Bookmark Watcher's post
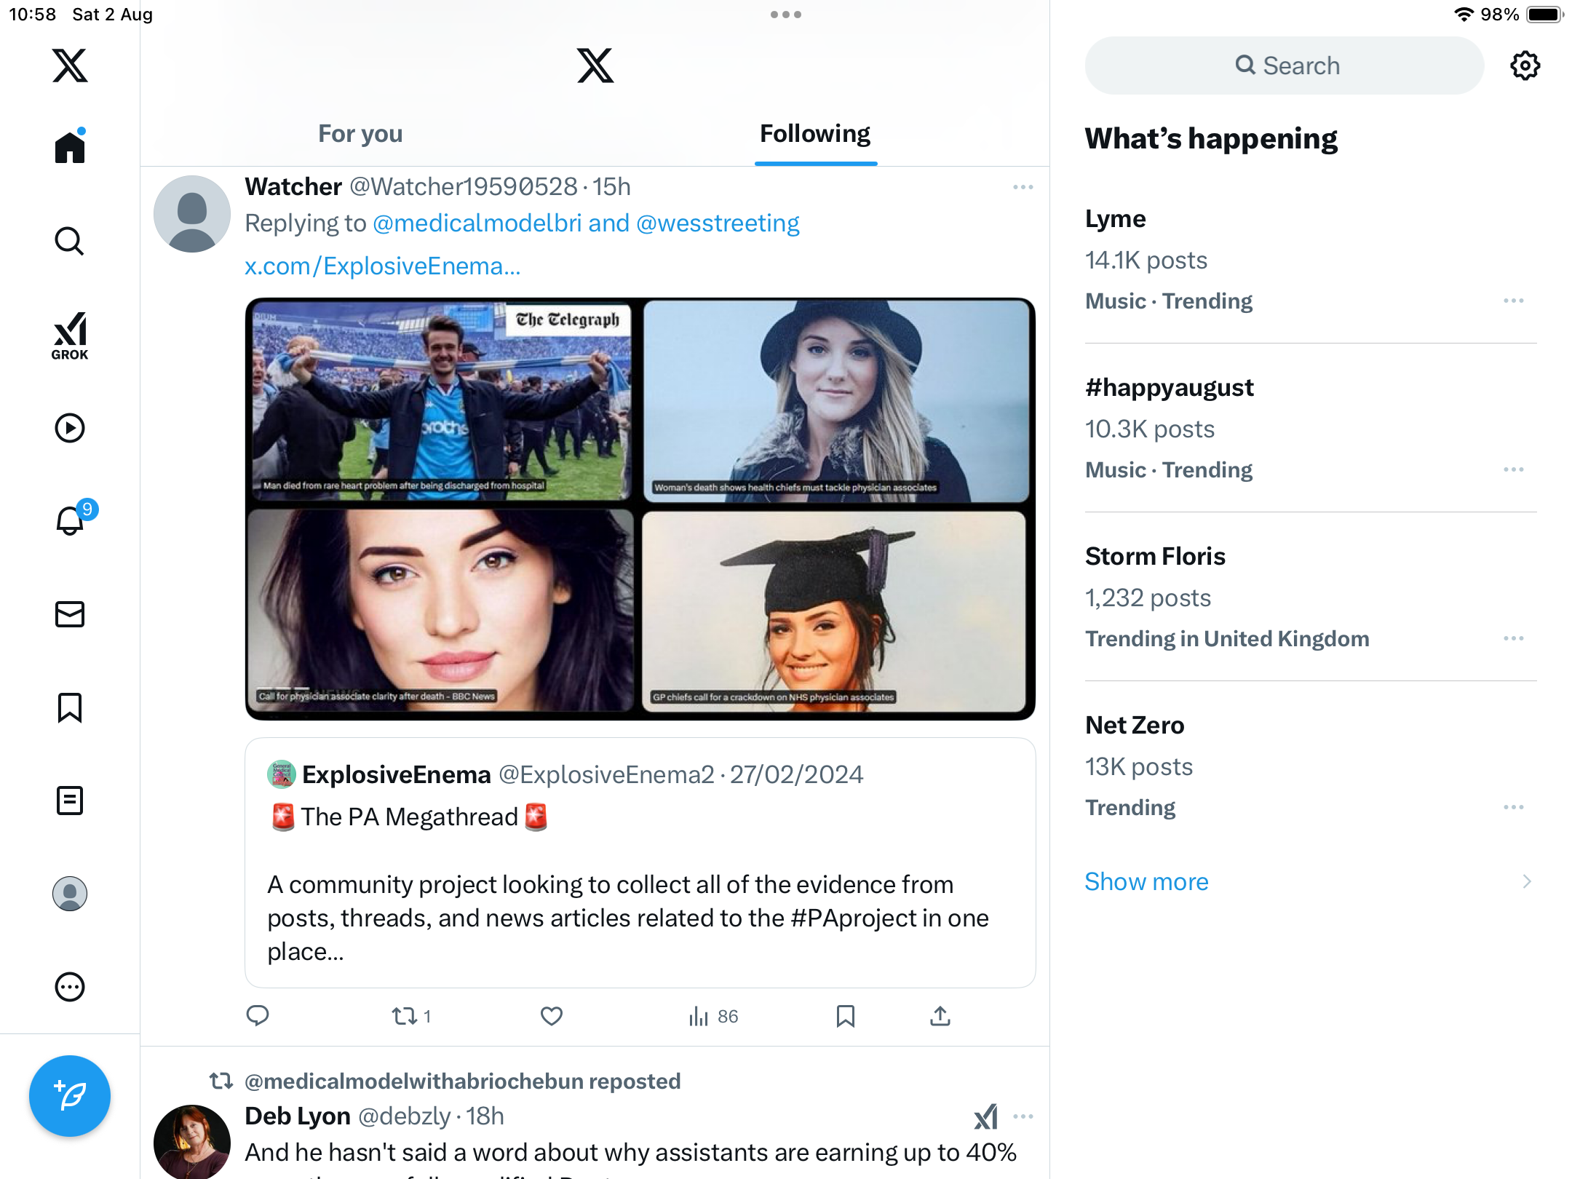 click(845, 1016)
